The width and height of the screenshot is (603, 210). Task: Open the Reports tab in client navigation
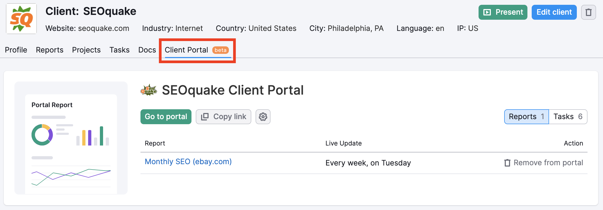click(50, 50)
